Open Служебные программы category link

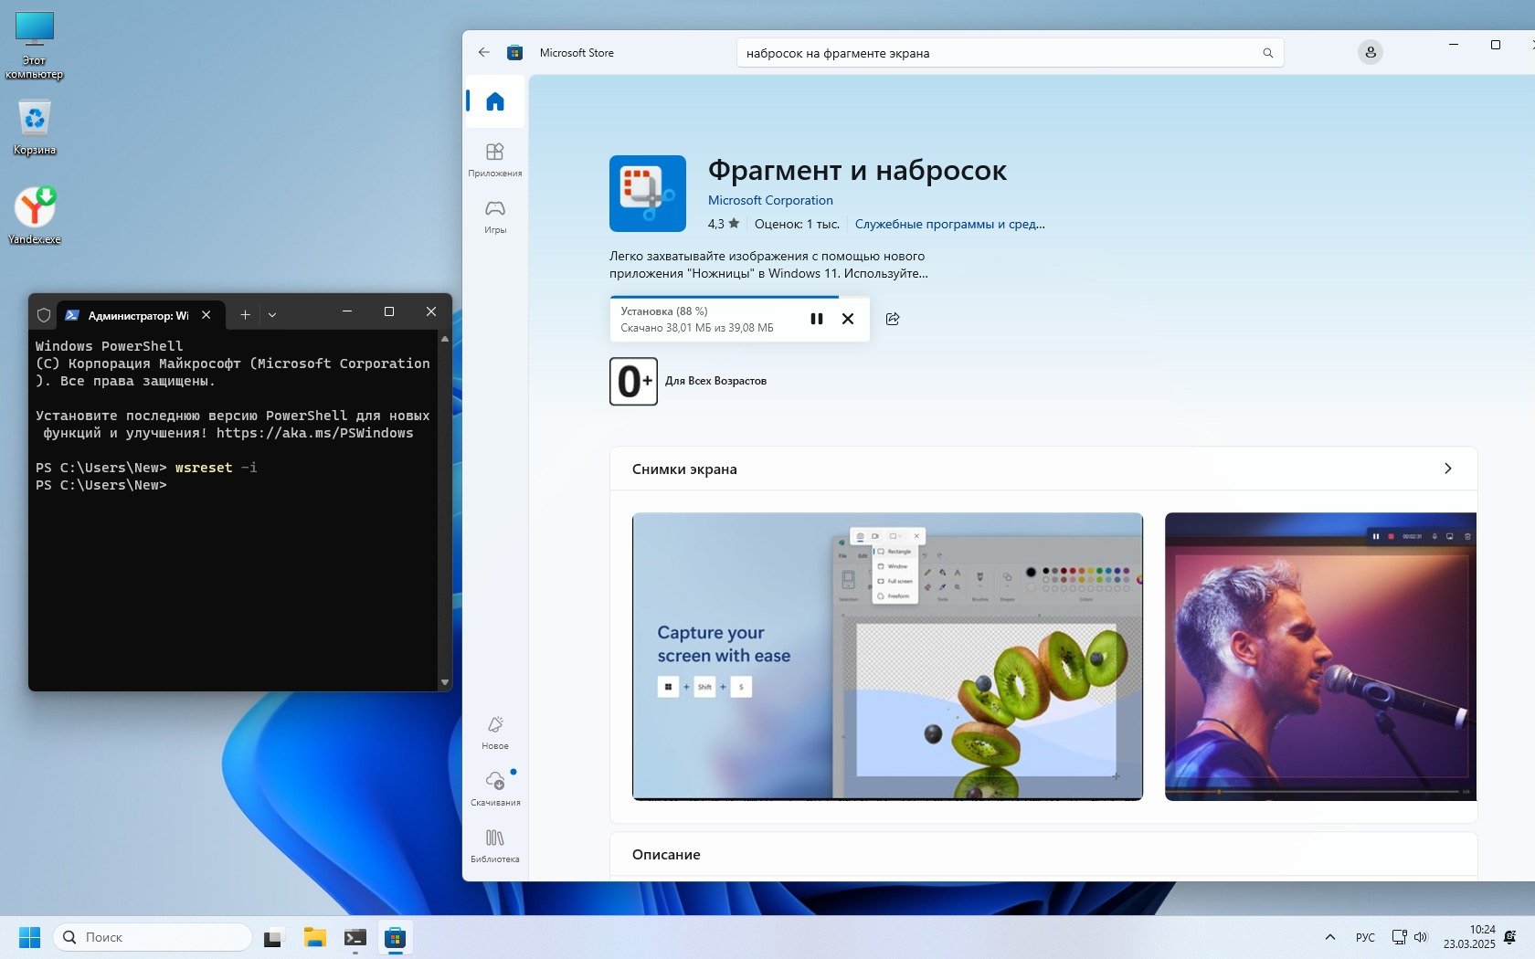pyautogui.click(x=949, y=224)
